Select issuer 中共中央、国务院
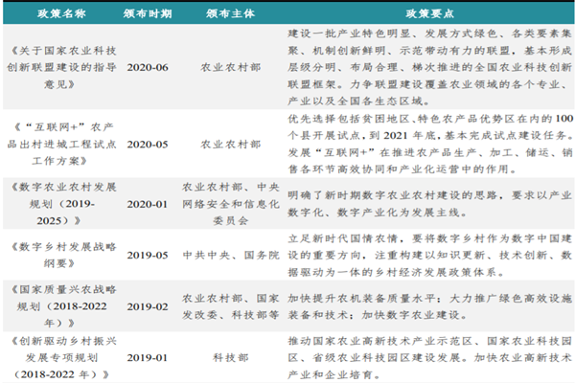Viewport: 575px width, 383px height. (x=230, y=255)
